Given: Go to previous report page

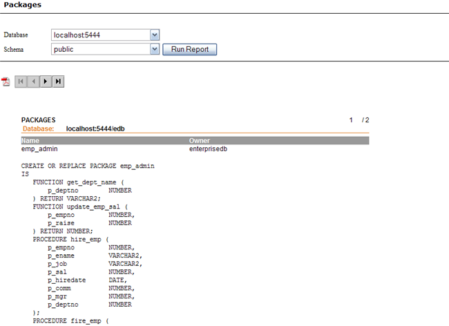Looking at the screenshot, I should [33, 81].
